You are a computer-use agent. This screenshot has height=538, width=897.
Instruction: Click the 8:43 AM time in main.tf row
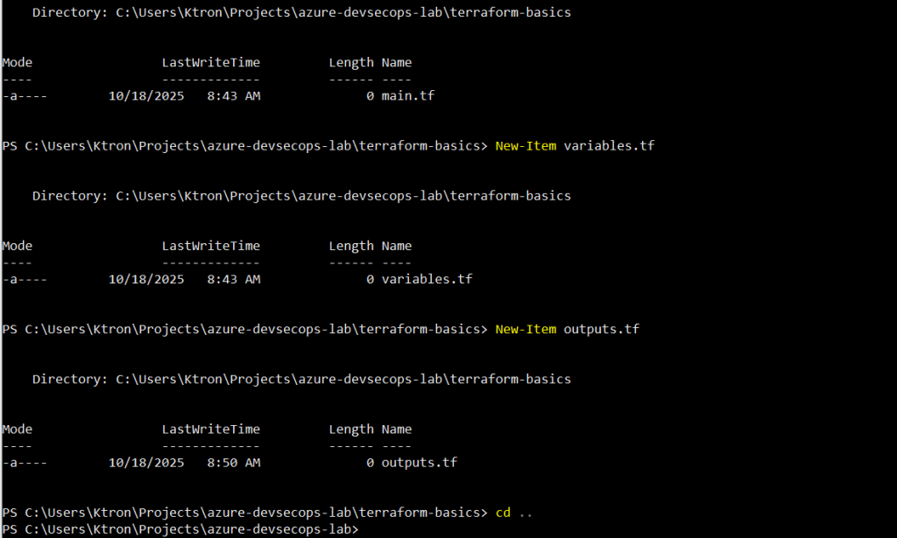[233, 95]
